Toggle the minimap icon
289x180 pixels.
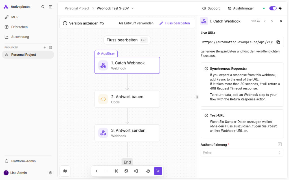pos(65,171)
